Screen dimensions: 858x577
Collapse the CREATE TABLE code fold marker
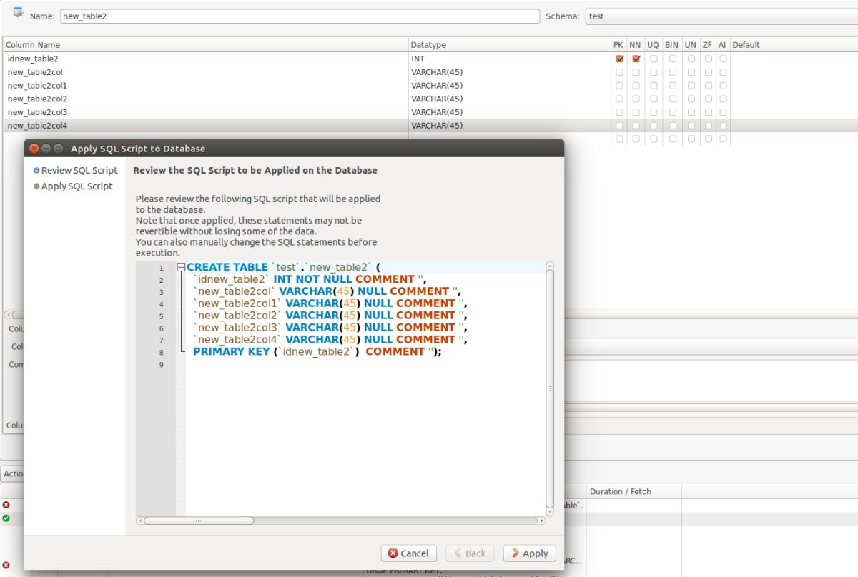click(181, 268)
